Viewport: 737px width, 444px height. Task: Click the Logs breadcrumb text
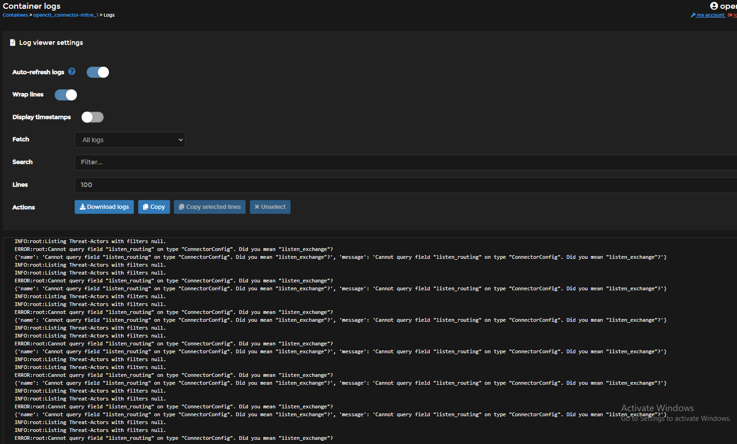coord(109,15)
